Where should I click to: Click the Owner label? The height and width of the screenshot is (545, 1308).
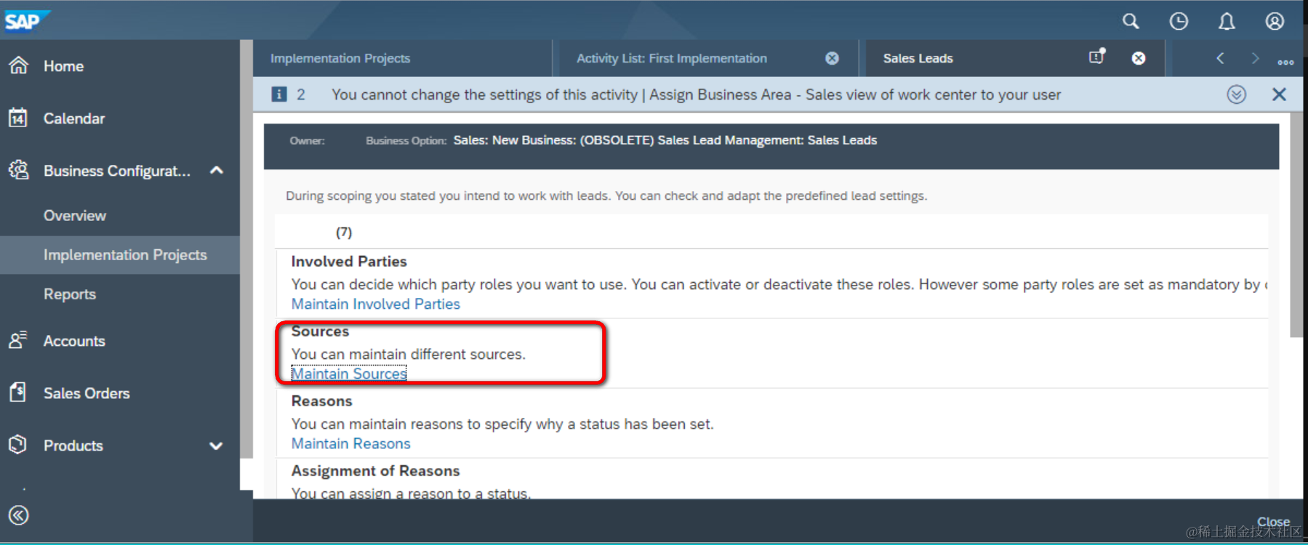307,141
